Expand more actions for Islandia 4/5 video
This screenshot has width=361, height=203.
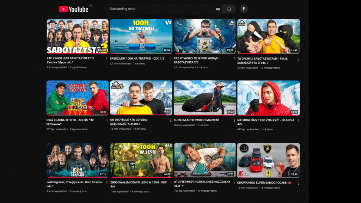(x=298, y=121)
